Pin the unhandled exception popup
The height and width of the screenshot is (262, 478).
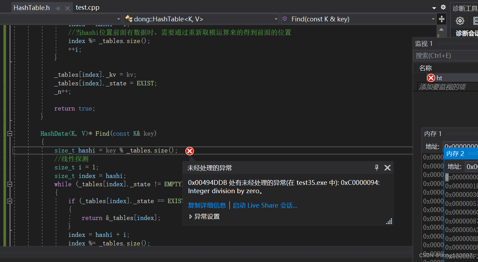coord(377,168)
